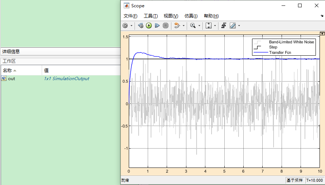Highlight the Simulink block icon
Image resolution: width=325 pixels, height=185 pixels.
pyautogui.click(x=177, y=25)
